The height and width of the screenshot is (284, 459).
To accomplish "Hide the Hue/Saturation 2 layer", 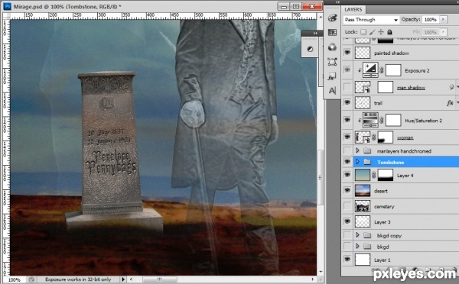I will pos(347,120).
